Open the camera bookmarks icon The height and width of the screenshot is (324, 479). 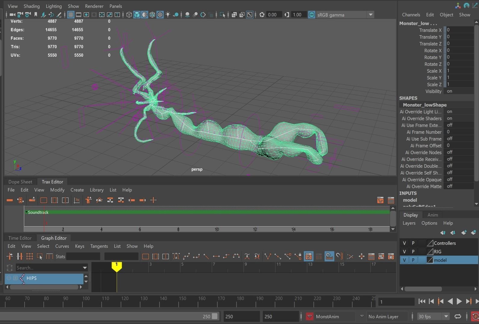point(36,14)
